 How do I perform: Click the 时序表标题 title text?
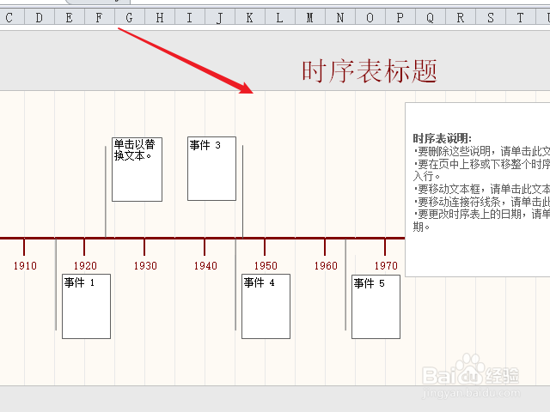(x=370, y=71)
